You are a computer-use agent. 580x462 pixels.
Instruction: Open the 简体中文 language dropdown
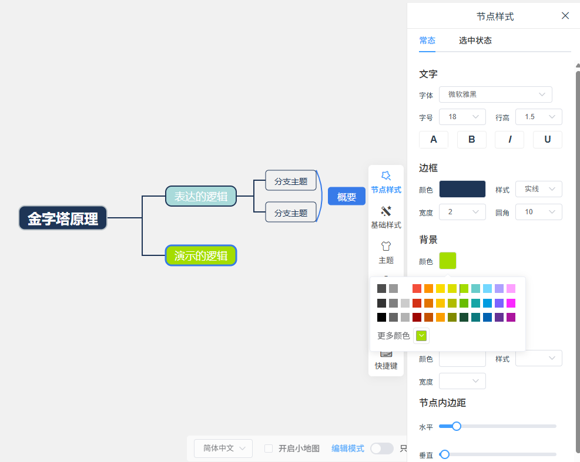223,448
